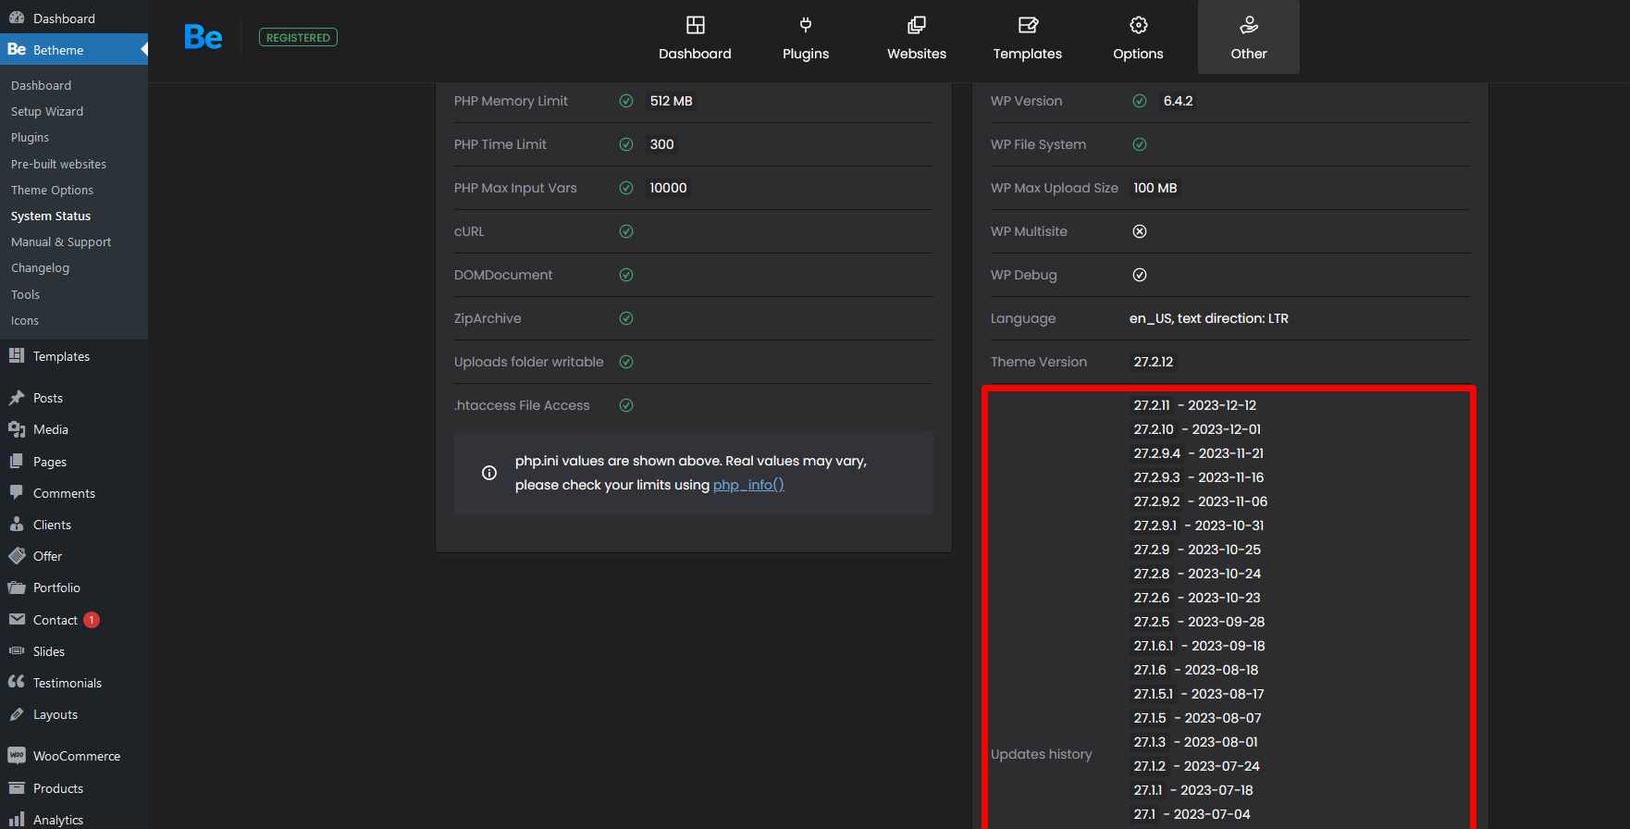The width and height of the screenshot is (1630, 829).
Task: Click the Contact notification badge
Action: coord(92,620)
